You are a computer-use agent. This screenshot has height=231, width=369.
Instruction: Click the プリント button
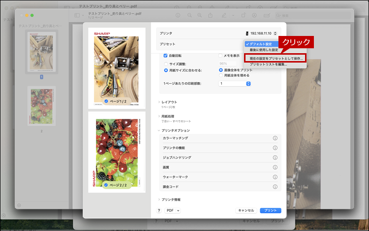point(270,210)
